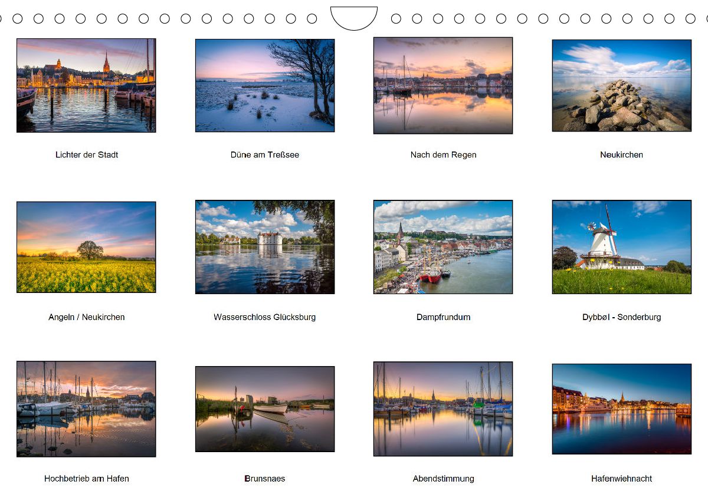Viewport: 708px width, 504px height.
Task: Open the Brunsnaes boat photo
Action: coord(265,409)
